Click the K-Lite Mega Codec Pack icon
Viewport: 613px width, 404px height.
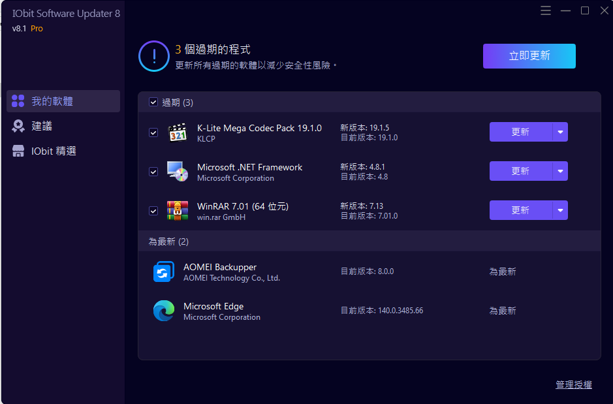coord(178,132)
